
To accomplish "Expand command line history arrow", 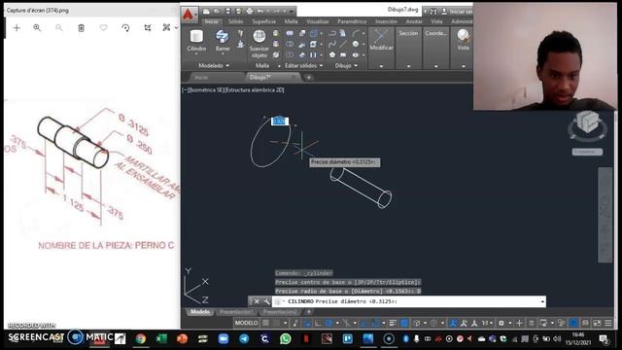I will point(542,301).
